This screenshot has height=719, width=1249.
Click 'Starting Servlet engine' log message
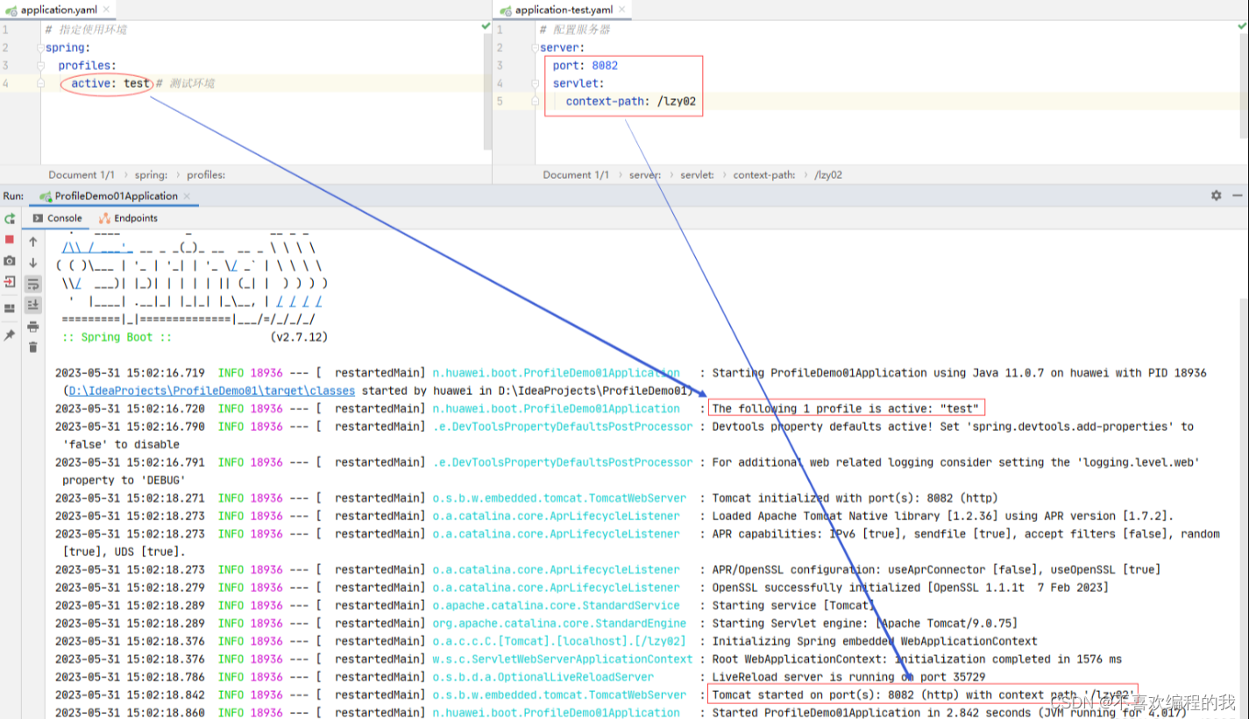pyautogui.click(x=864, y=623)
